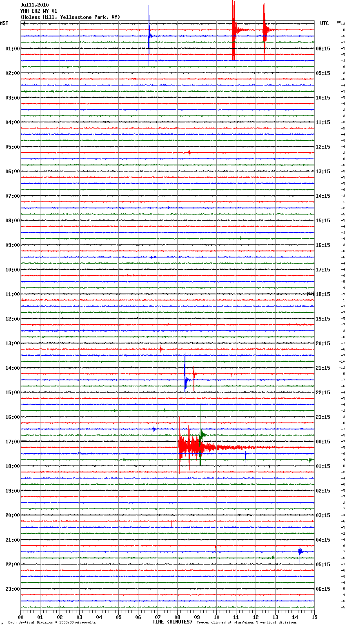Click the UTC time label "17:15"
The height and width of the screenshot is (628, 347).
pyautogui.click(x=323, y=269)
